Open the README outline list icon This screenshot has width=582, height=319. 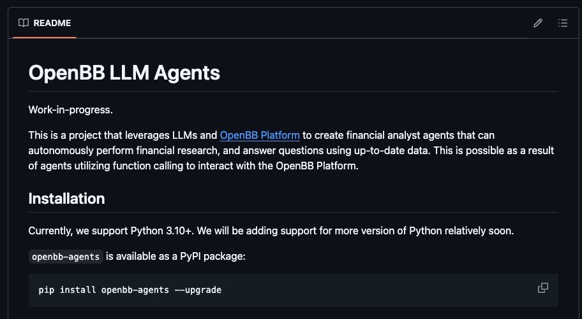pos(563,23)
